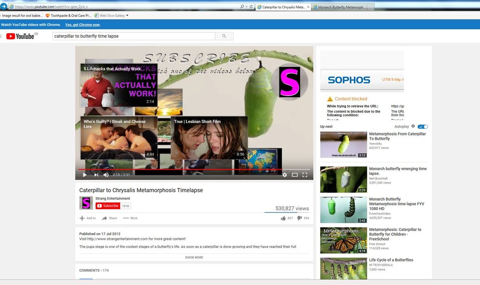Dislike the video thumbs down
The height and width of the screenshot is (285, 480).
(300, 218)
